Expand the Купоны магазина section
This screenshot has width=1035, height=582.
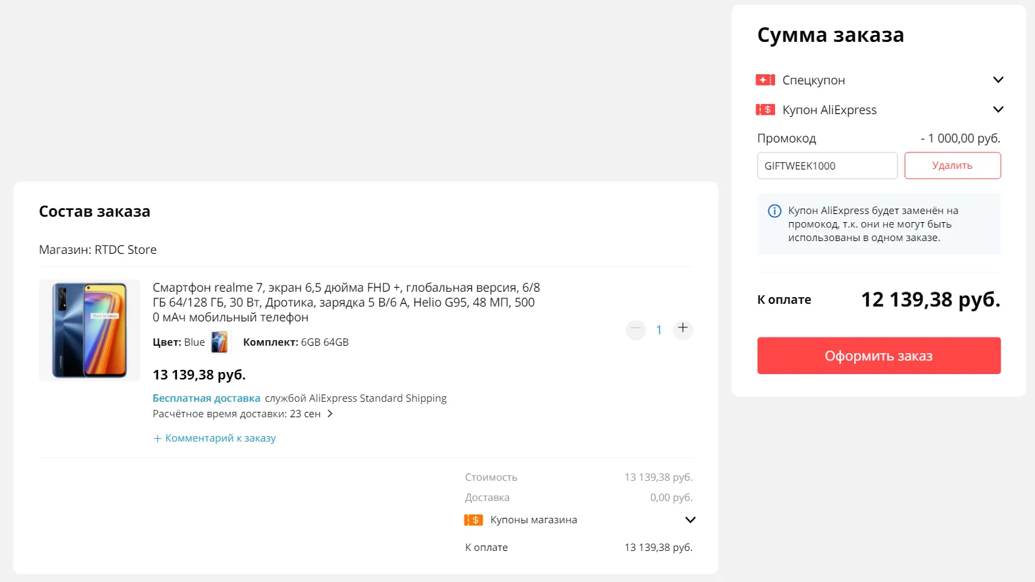[690, 520]
